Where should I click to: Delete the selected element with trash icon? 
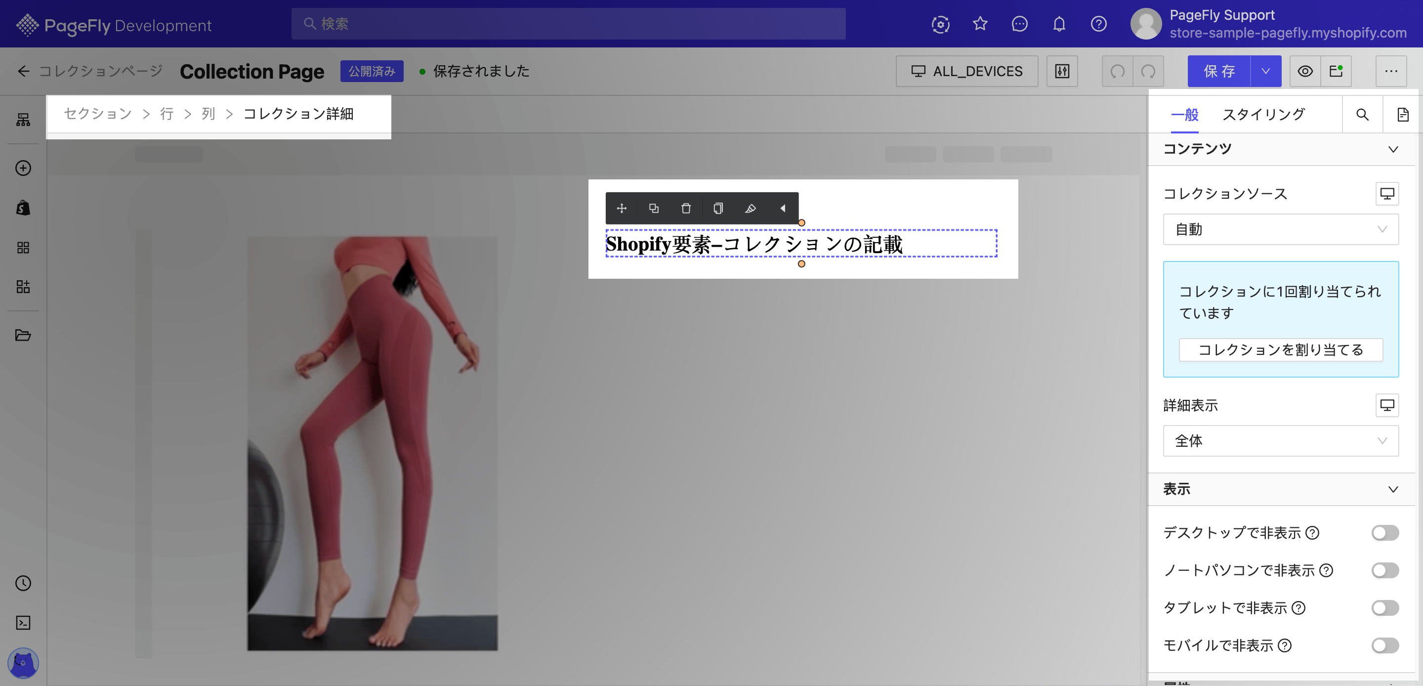click(685, 209)
